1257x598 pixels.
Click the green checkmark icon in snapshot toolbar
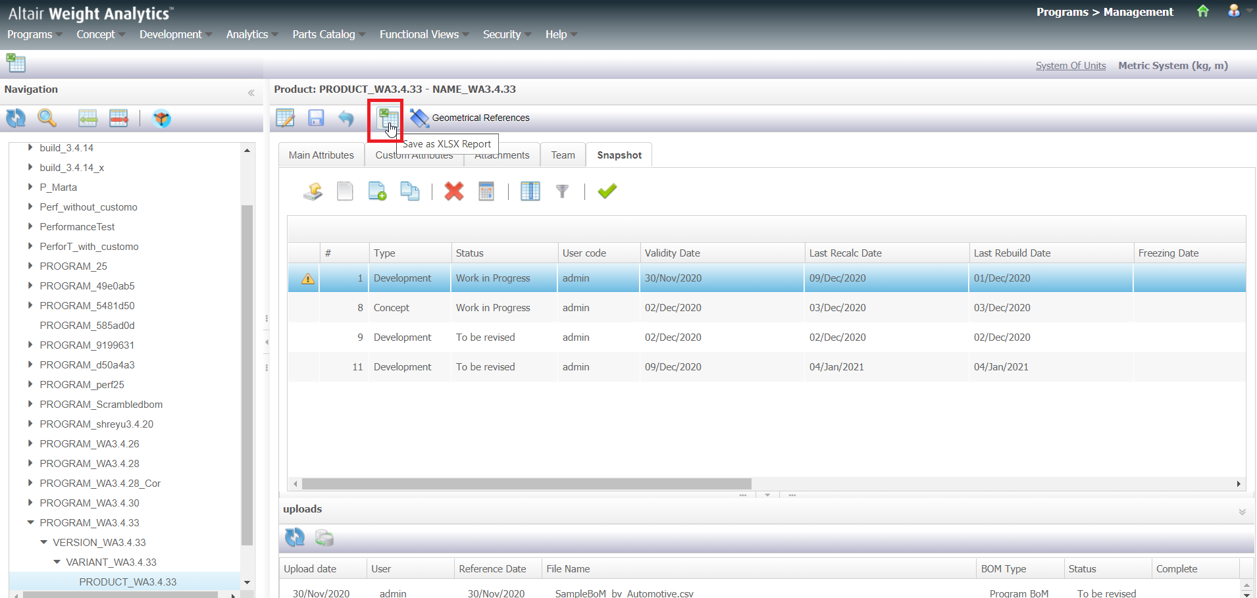click(x=607, y=191)
